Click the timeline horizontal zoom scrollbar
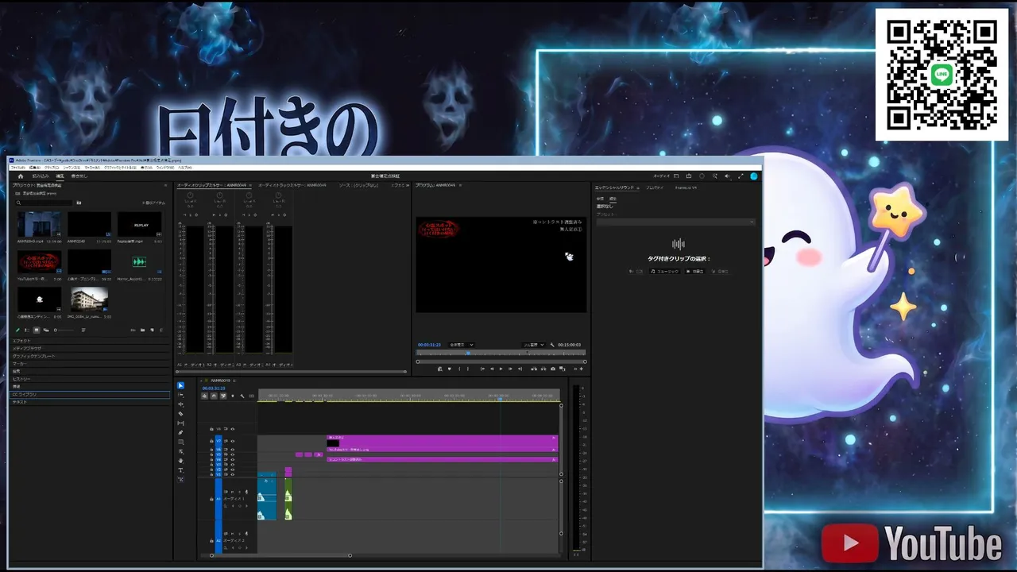1017x572 pixels. click(x=280, y=555)
